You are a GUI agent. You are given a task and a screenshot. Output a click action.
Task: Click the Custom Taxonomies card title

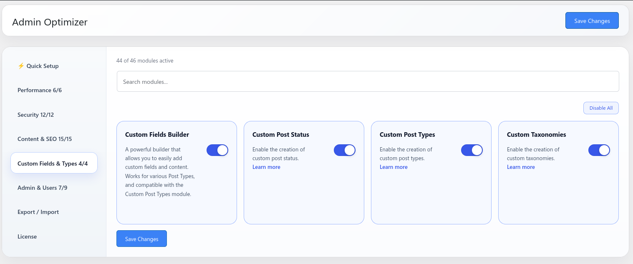click(x=536, y=135)
